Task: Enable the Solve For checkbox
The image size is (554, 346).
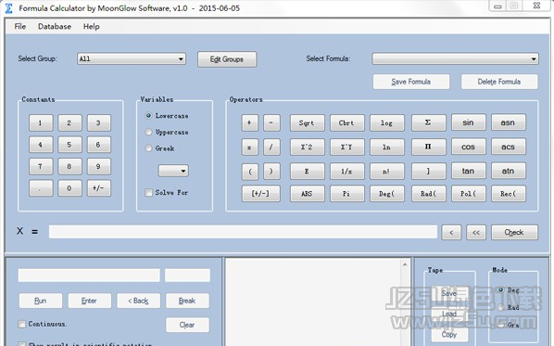Action: tap(149, 192)
